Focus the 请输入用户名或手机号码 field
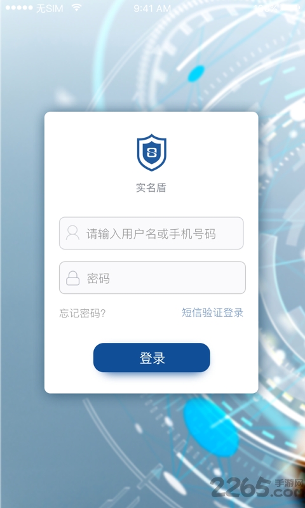The width and height of the screenshot is (305, 508). [151, 233]
